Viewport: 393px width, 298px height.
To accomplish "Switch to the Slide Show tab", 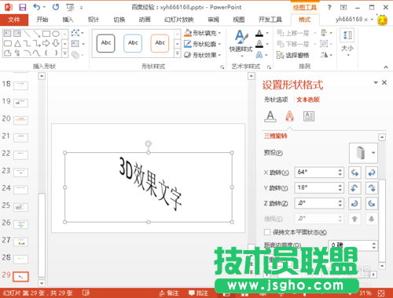I will [179, 20].
